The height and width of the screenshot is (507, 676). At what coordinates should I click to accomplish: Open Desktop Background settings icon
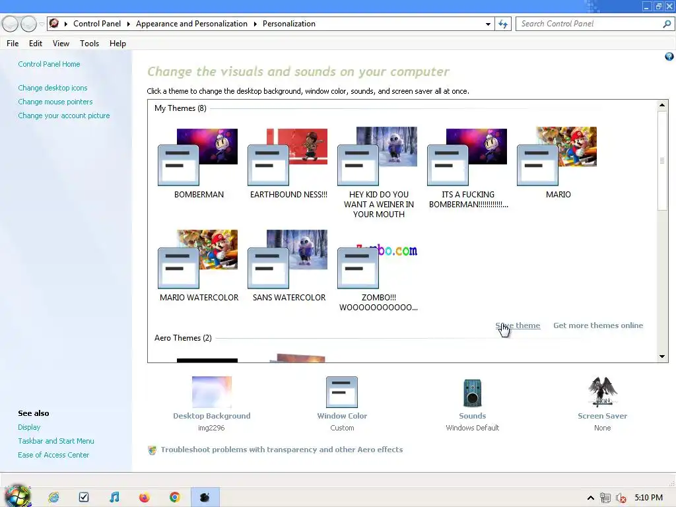pos(212,392)
